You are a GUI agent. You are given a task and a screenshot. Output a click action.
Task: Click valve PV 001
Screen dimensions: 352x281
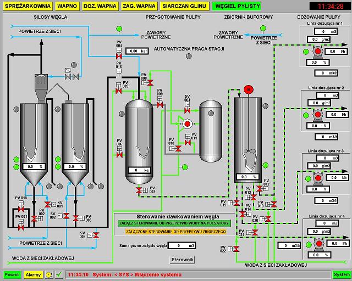pyautogui.click(x=21, y=228)
